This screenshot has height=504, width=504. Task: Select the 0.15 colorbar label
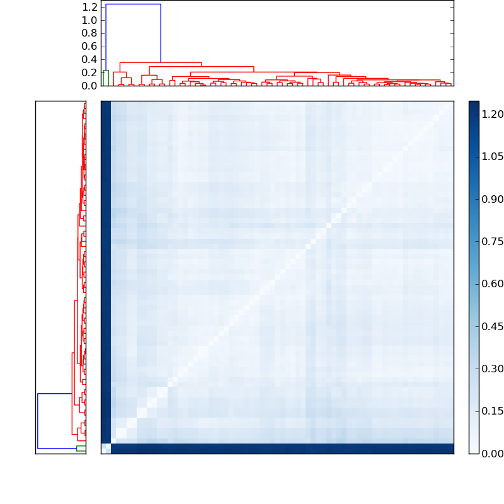click(x=493, y=411)
